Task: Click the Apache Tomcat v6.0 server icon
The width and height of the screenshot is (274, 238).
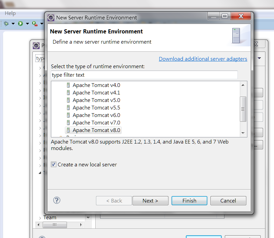Action: [x=68, y=115]
